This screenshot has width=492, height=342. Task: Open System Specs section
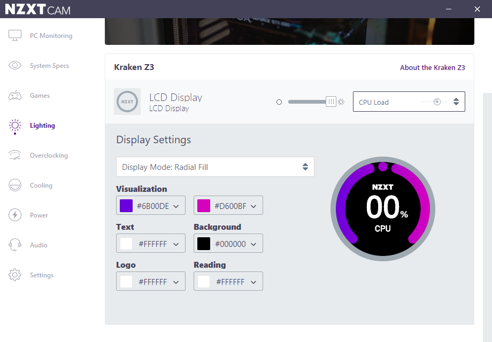[x=49, y=66]
